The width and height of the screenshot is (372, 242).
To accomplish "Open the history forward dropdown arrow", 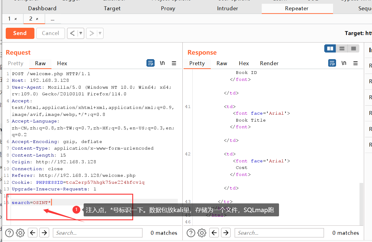I will 100,33.
